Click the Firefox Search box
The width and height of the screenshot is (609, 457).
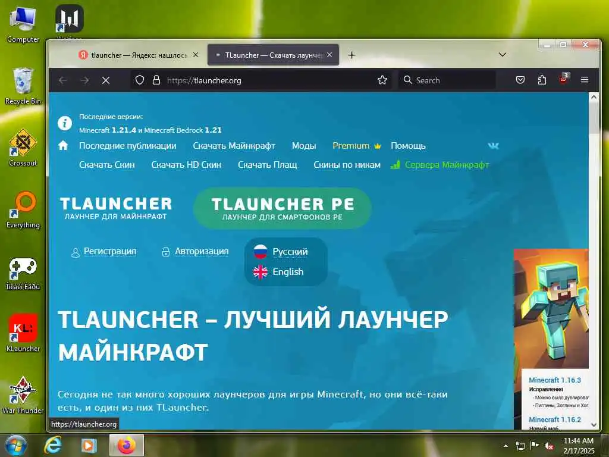pos(447,80)
